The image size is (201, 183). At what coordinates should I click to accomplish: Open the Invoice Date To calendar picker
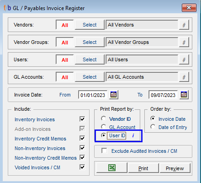point(184,95)
